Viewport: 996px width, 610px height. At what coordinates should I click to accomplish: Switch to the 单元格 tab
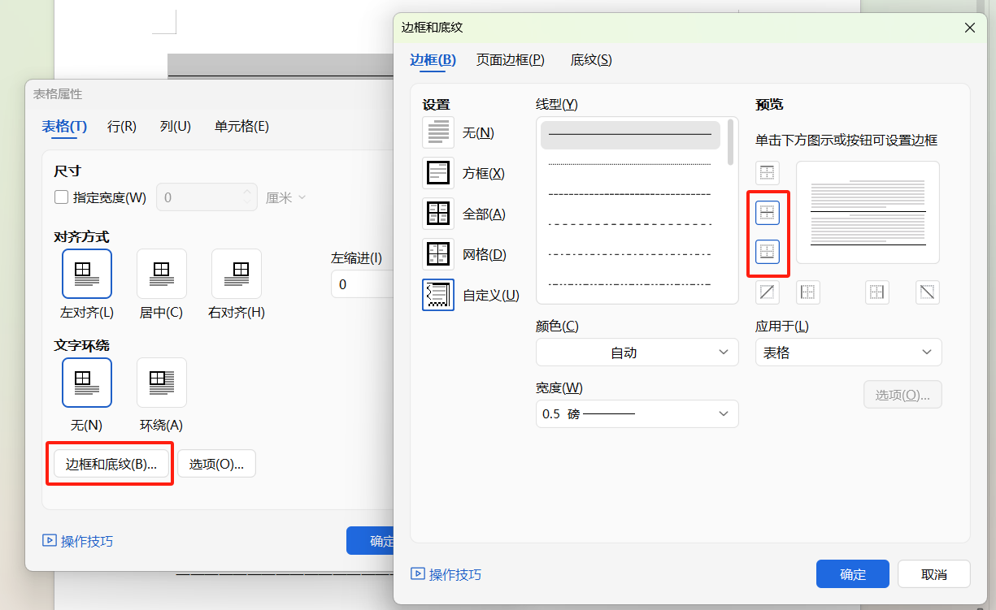[x=241, y=126]
